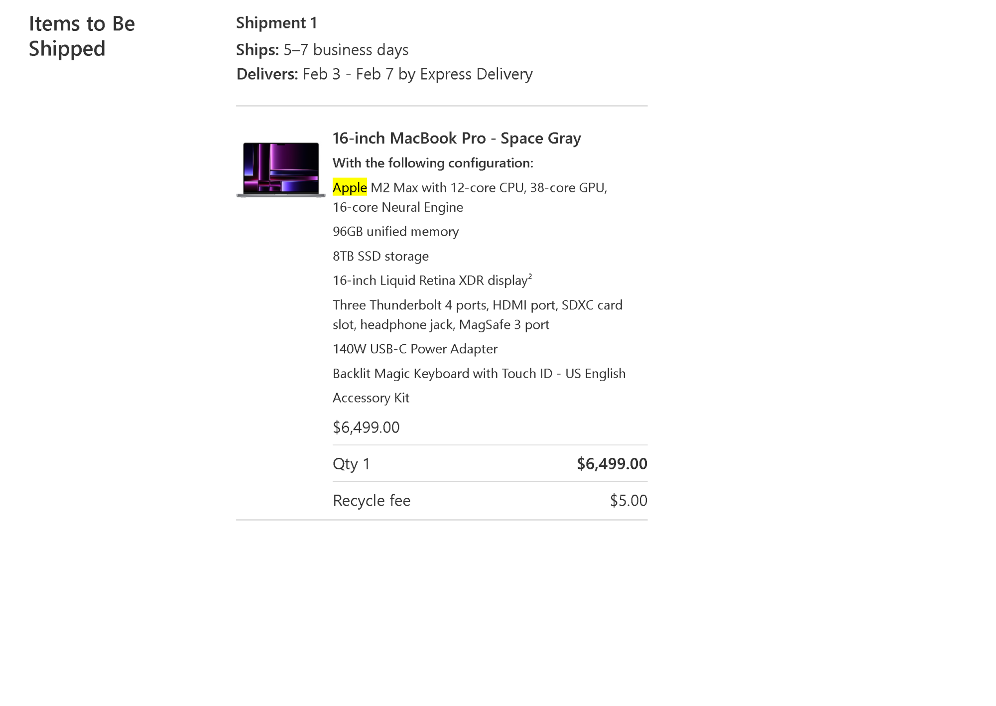Click the Qty 1 label
996x706 pixels.
click(351, 464)
